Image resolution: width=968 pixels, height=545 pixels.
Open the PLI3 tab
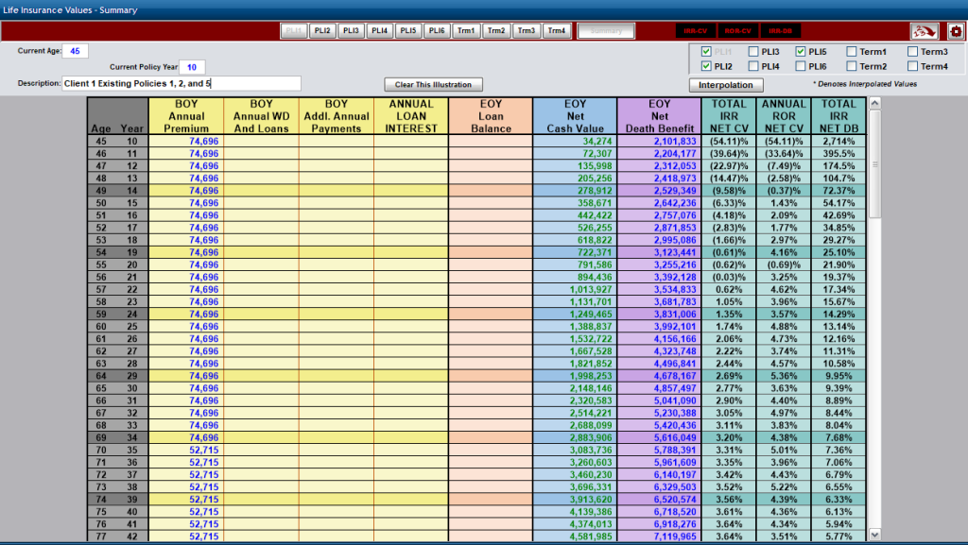(x=351, y=31)
